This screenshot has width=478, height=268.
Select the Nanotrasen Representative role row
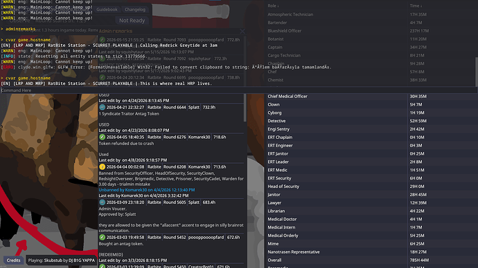pos(371,252)
